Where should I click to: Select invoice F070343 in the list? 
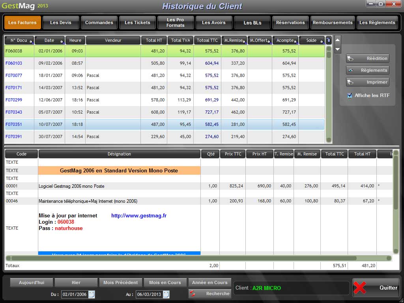pos(14,112)
